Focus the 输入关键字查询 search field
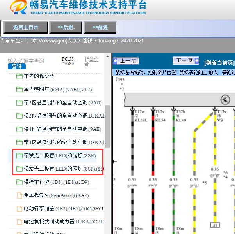 pyautogui.click(x=26, y=61)
